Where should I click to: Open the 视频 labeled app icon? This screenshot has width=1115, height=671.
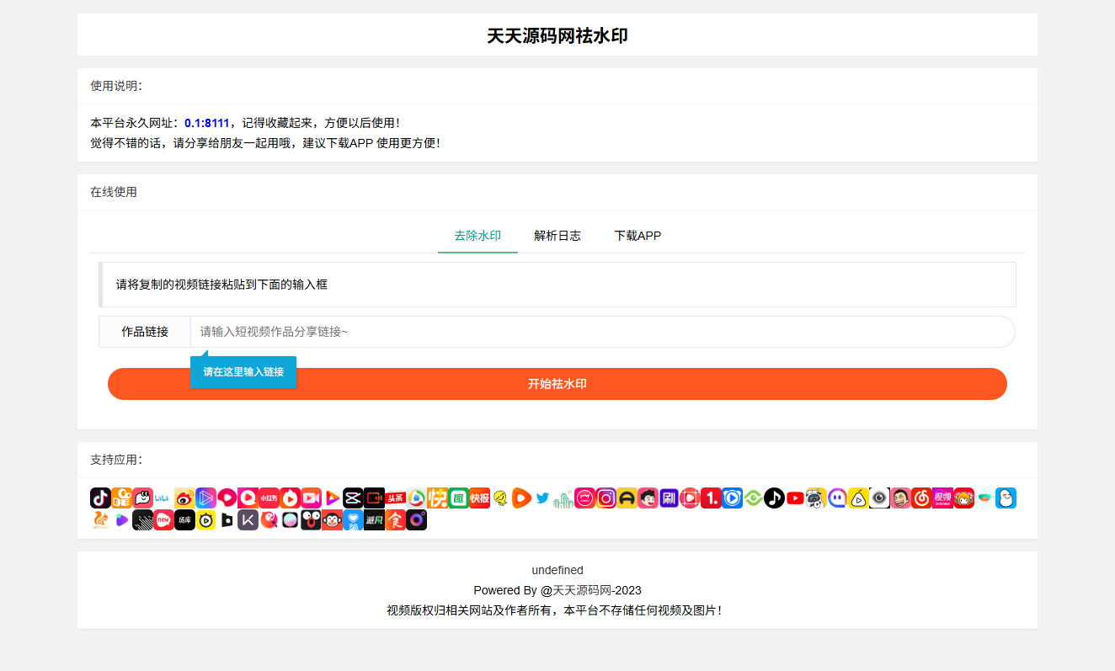pyautogui.click(x=944, y=498)
